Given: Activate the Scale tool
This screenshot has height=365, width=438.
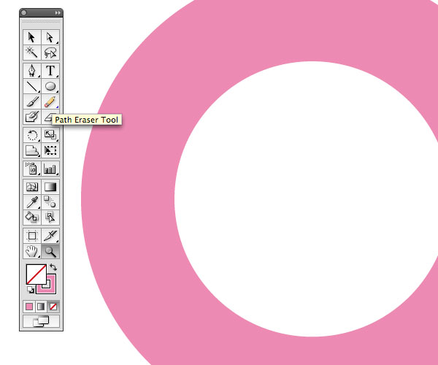Looking at the screenshot, I should [x=50, y=135].
